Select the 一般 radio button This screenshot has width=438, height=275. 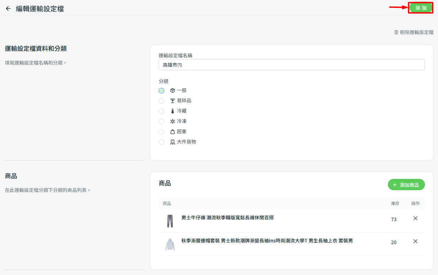161,91
